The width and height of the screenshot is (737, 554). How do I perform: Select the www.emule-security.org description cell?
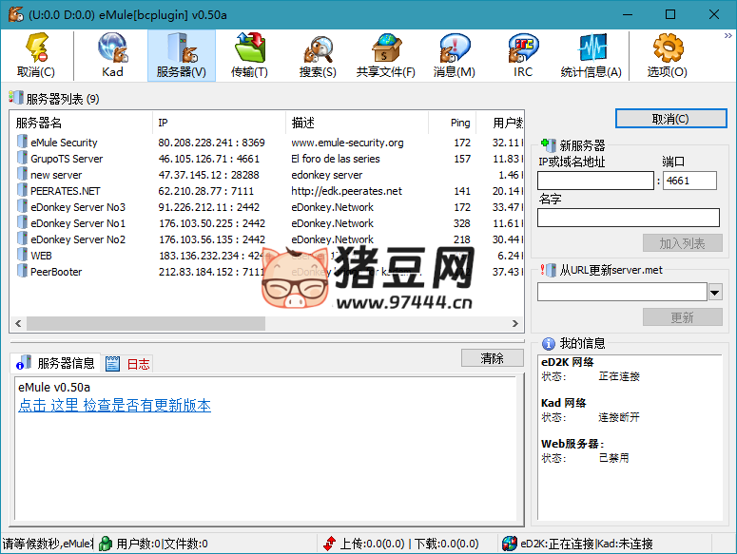(x=347, y=143)
